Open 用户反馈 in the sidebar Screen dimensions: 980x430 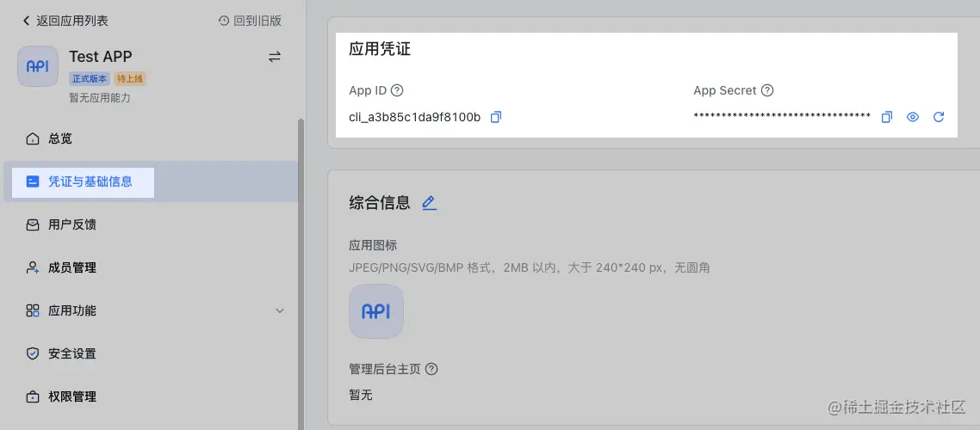click(150, 224)
